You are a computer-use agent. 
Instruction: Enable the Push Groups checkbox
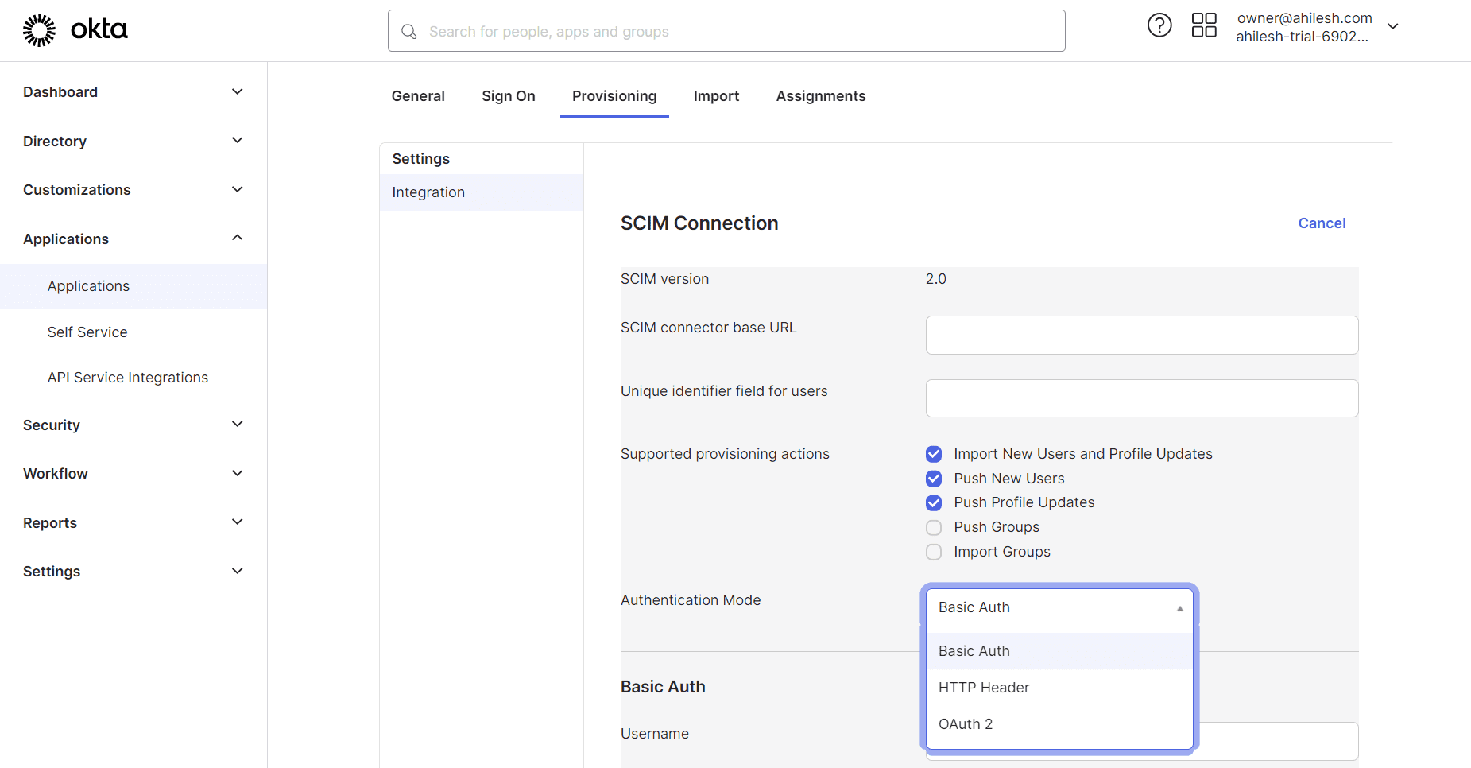click(x=934, y=528)
